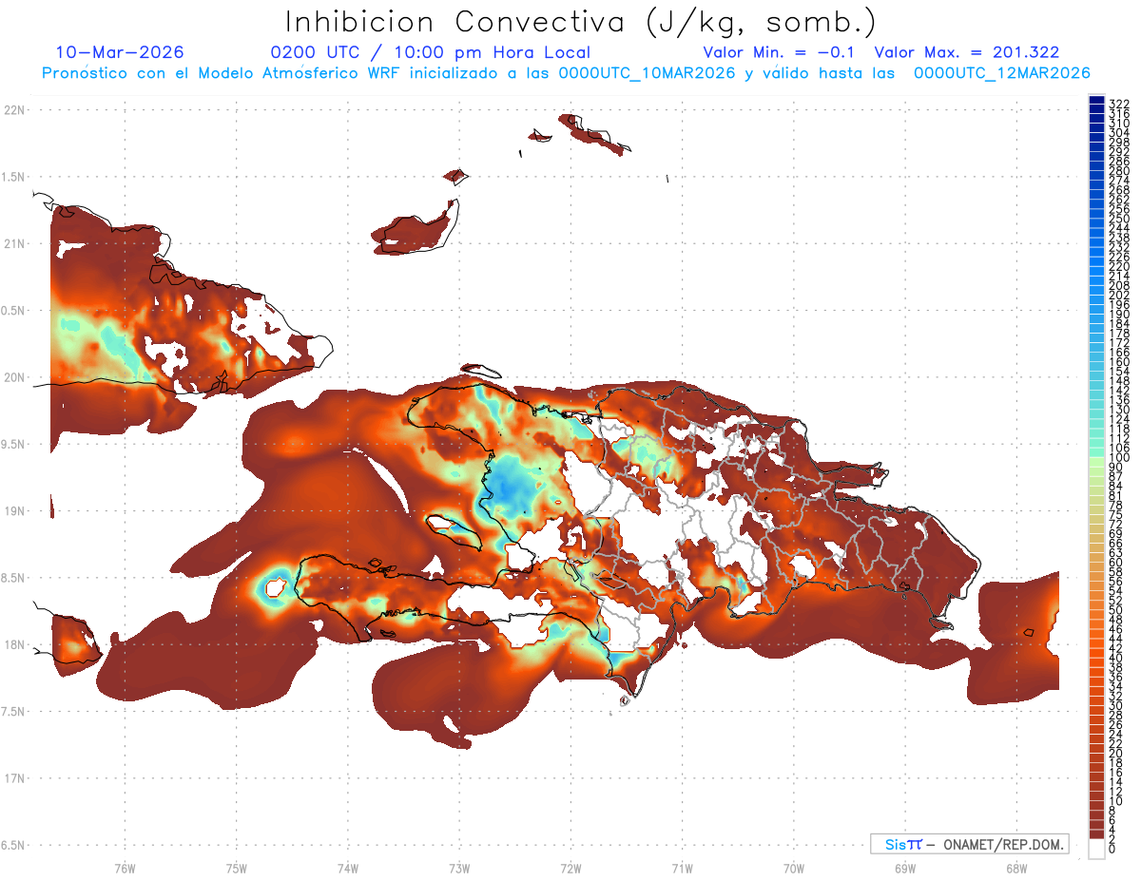
Task: Click the '10' color bar value
Action: pyautogui.click(x=1115, y=801)
